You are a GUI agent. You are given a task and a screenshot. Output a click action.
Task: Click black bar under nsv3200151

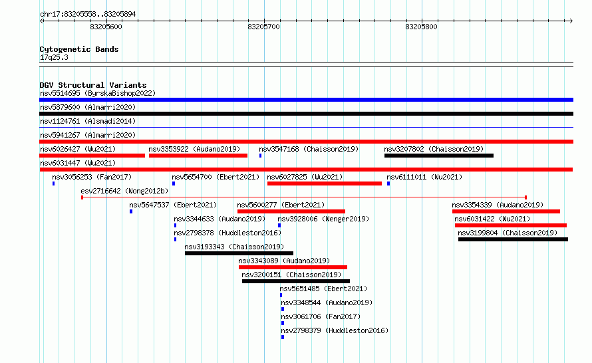pos(296,281)
